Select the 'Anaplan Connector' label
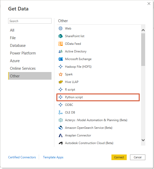 [x=78, y=135]
